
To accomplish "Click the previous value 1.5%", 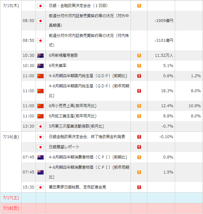I will [168, 172].
